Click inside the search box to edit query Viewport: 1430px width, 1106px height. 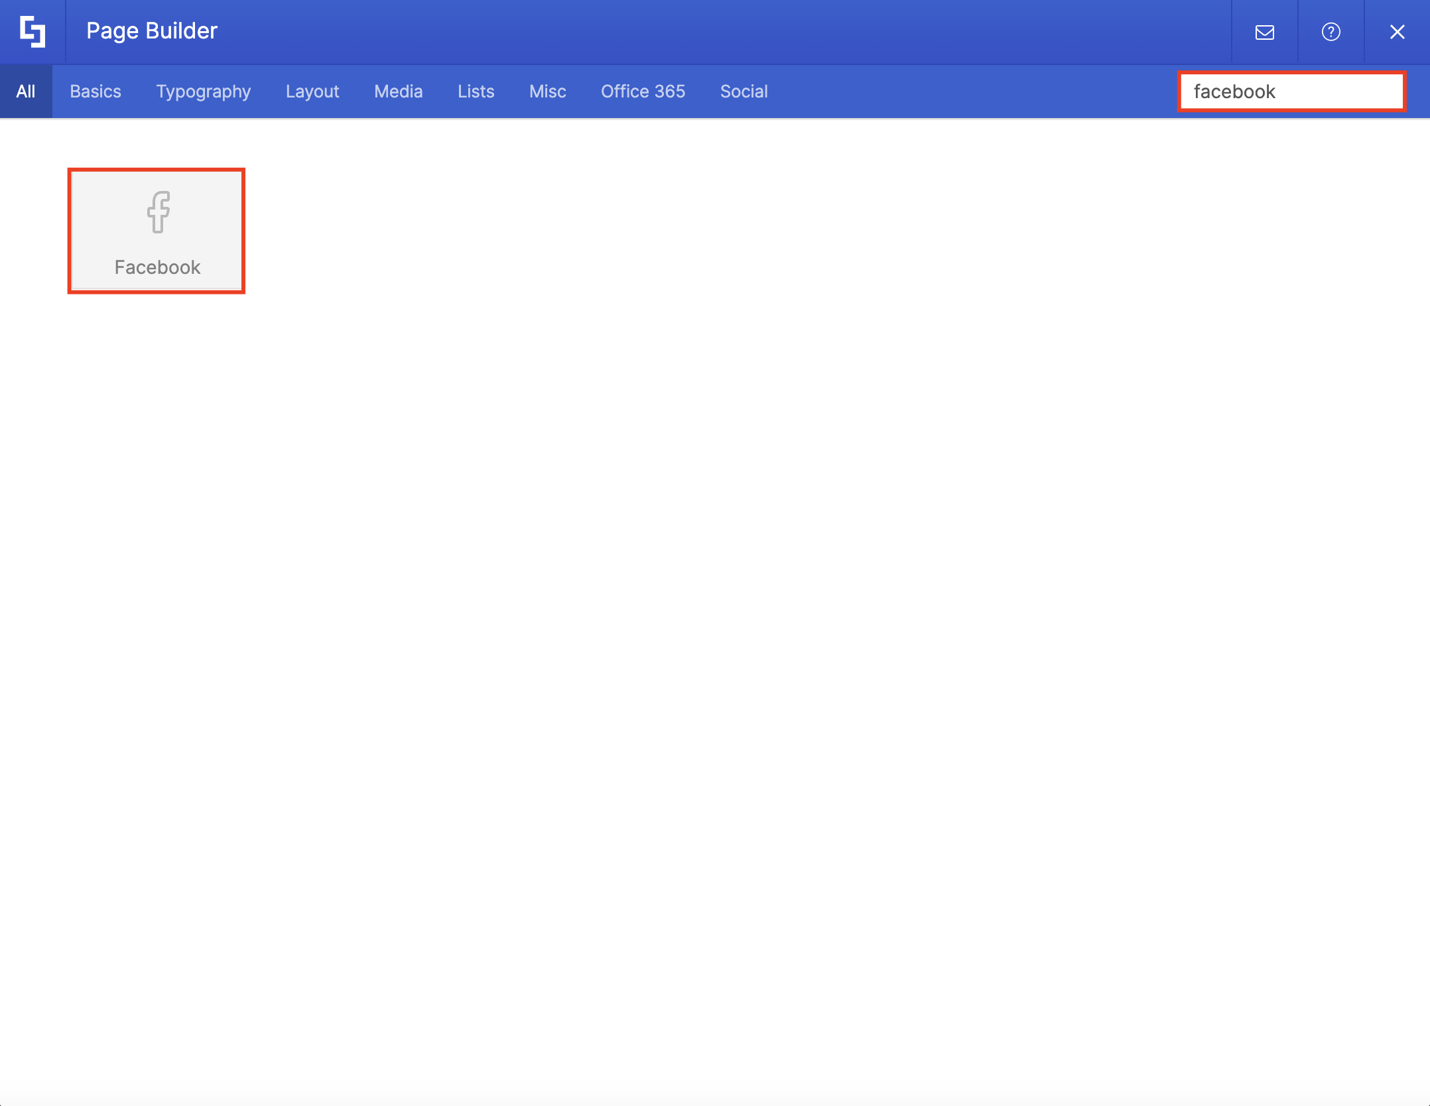click(1291, 91)
